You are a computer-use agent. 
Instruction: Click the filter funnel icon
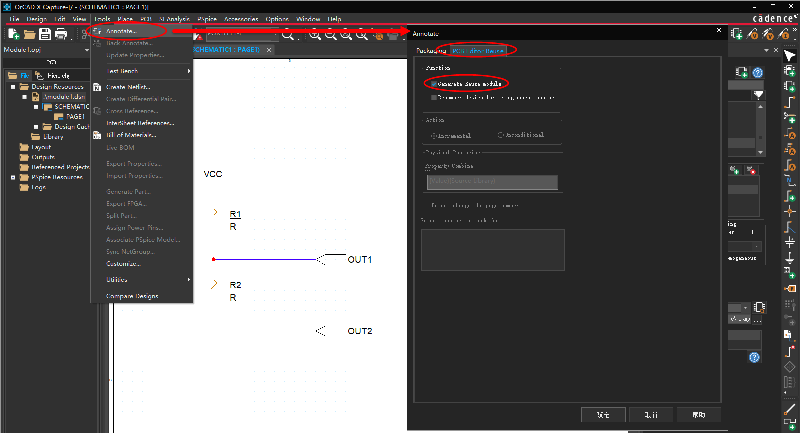pyautogui.click(x=758, y=95)
